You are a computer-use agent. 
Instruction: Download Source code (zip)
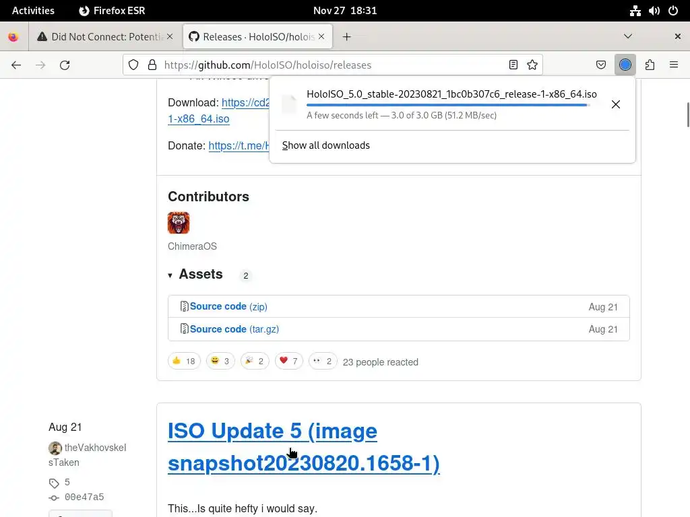[228, 306]
